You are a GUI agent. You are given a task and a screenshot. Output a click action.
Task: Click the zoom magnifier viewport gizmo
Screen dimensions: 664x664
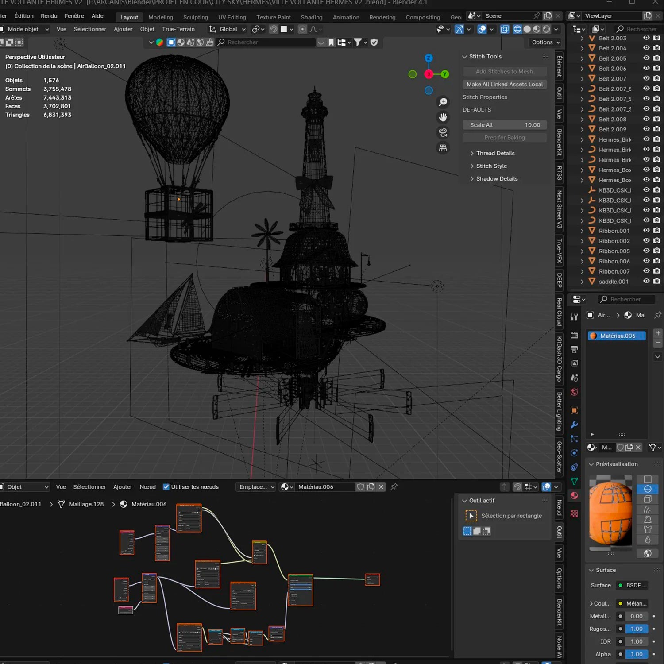pyautogui.click(x=443, y=102)
